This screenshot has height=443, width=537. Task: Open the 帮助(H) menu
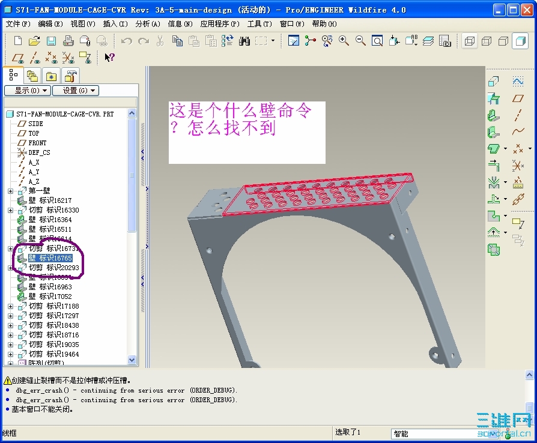click(324, 24)
